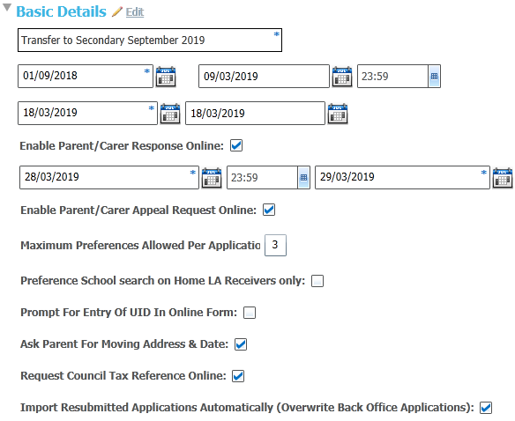Open time picker next to 28/03/2019
The image size is (515, 421).
[304, 178]
